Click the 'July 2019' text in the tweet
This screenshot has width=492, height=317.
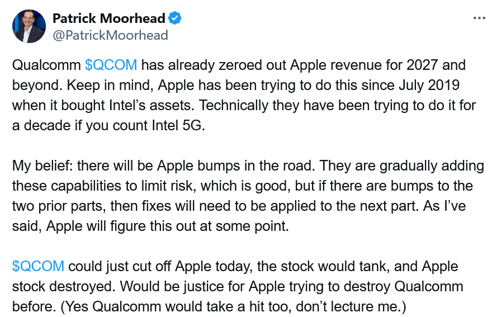tap(429, 85)
